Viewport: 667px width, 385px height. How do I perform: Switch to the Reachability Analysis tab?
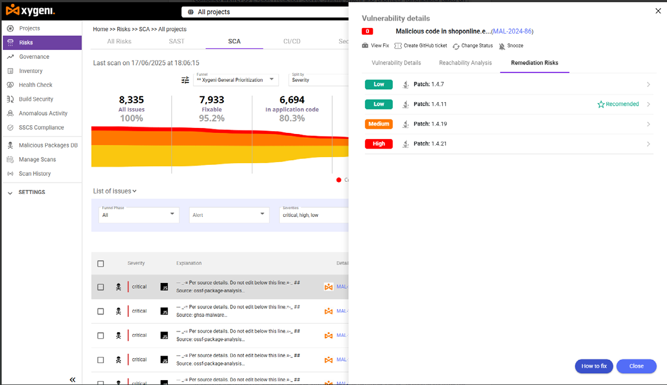(x=465, y=63)
